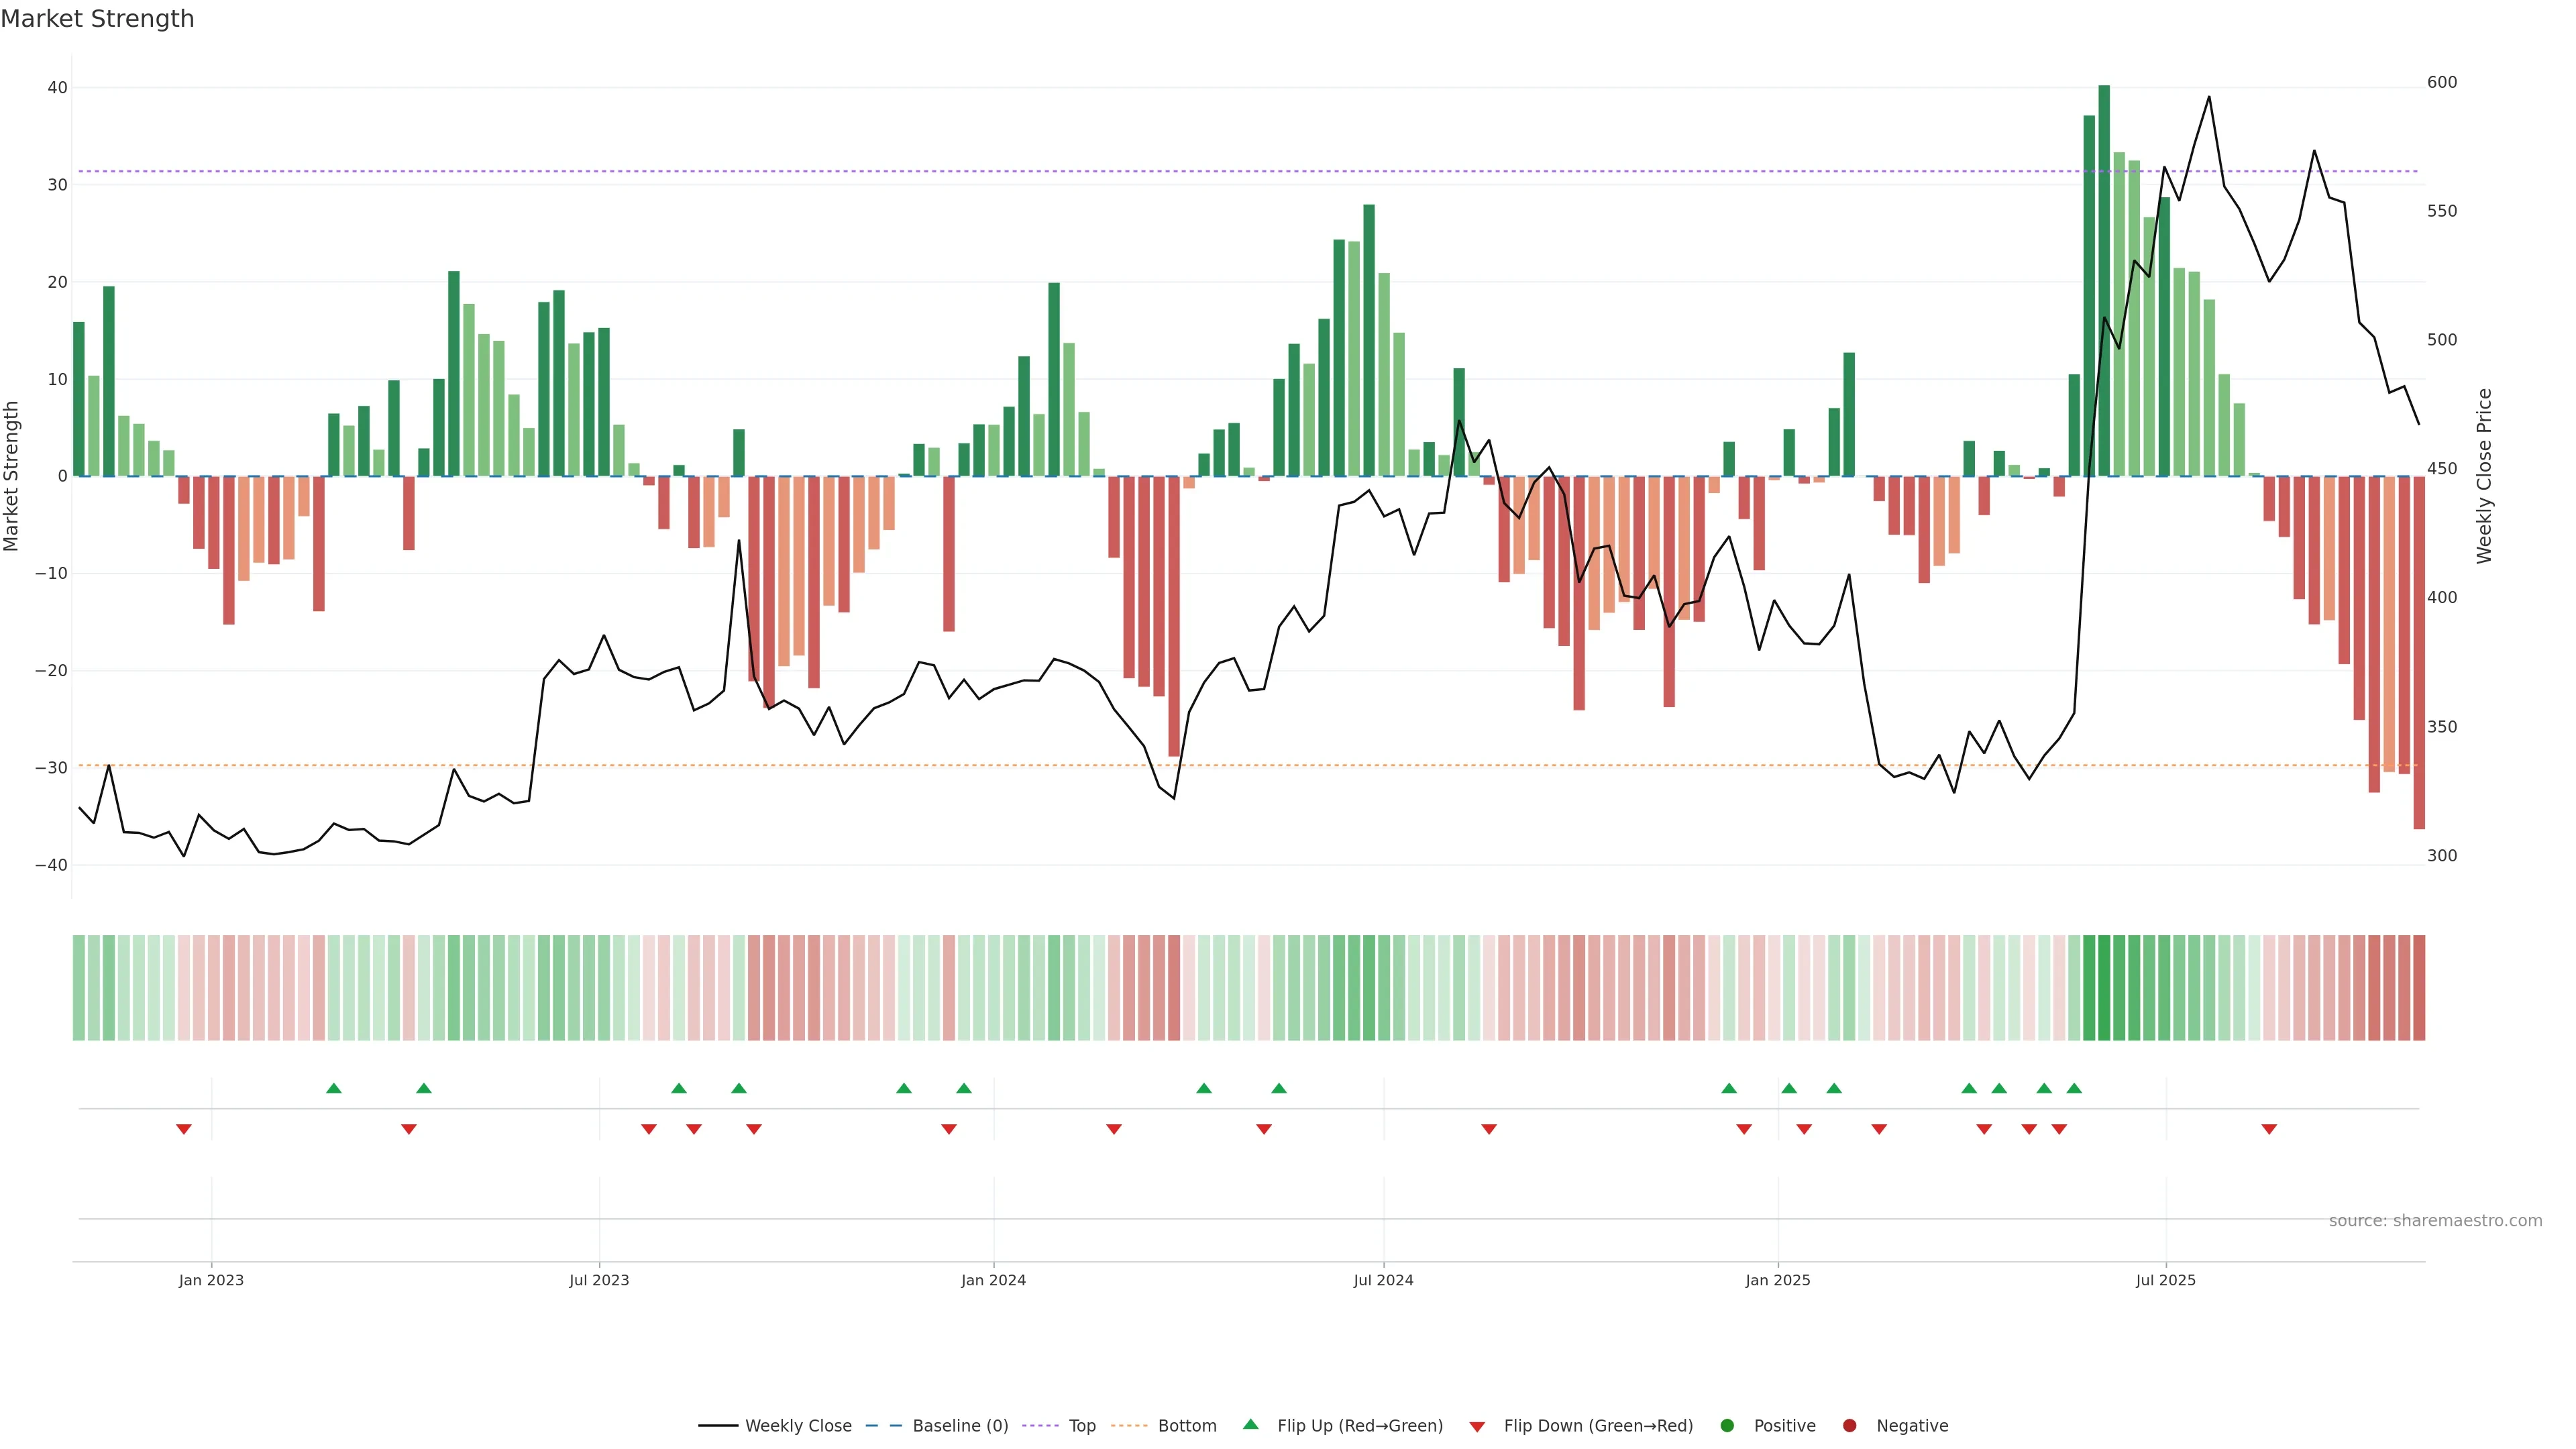
Task: Click the Positive green circle legend icon
Action: pyautogui.click(x=1727, y=1426)
